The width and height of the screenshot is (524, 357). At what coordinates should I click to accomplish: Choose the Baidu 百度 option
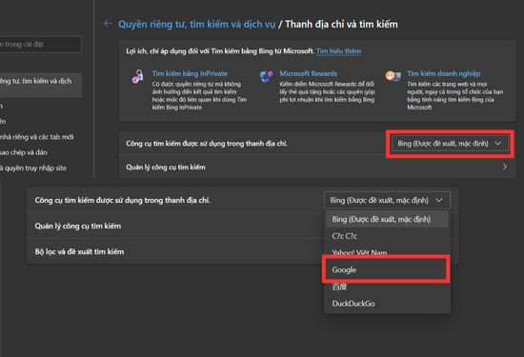[x=387, y=288]
